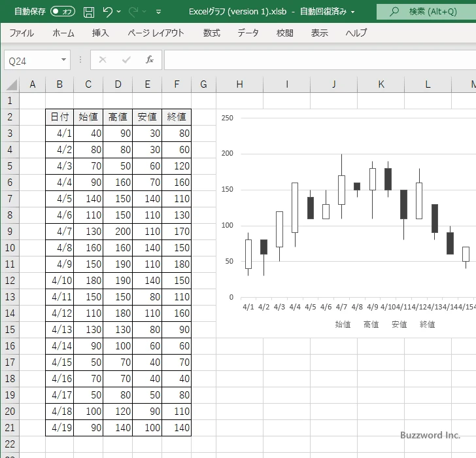Click the chart legend entry 高値
This screenshot has width=476, height=458.
tap(371, 325)
